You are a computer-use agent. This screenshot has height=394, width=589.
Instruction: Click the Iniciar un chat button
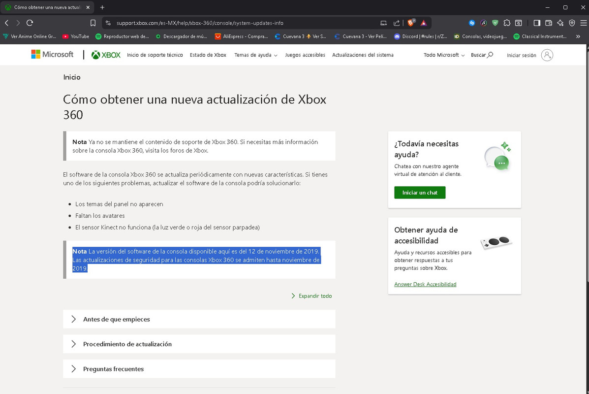(420, 193)
